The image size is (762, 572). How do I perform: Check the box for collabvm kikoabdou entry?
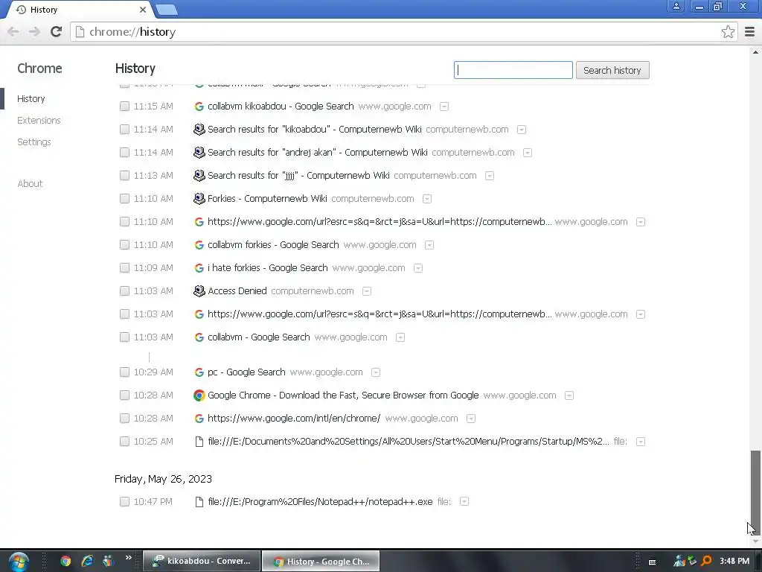point(124,106)
